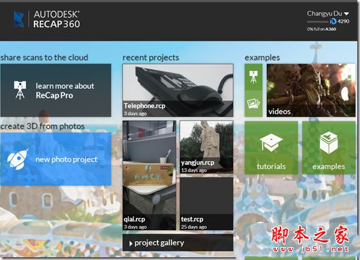Open the qiai.rcp project thumbnail

(x=149, y=176)
